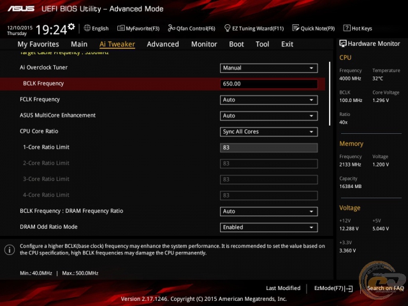Select the FCLK Frequency label
The height and width of the screenshot is (306, 408).
tap(40, 99)
